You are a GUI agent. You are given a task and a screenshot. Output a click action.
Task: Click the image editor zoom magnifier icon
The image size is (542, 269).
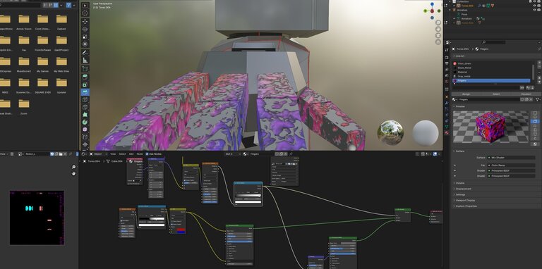click(73, 167)
